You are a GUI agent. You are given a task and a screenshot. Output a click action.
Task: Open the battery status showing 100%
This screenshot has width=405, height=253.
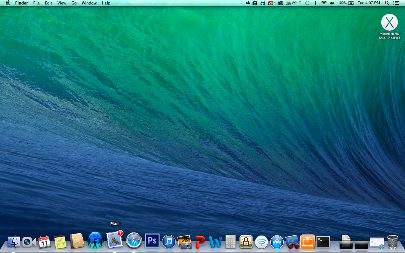tap(346, 3)
